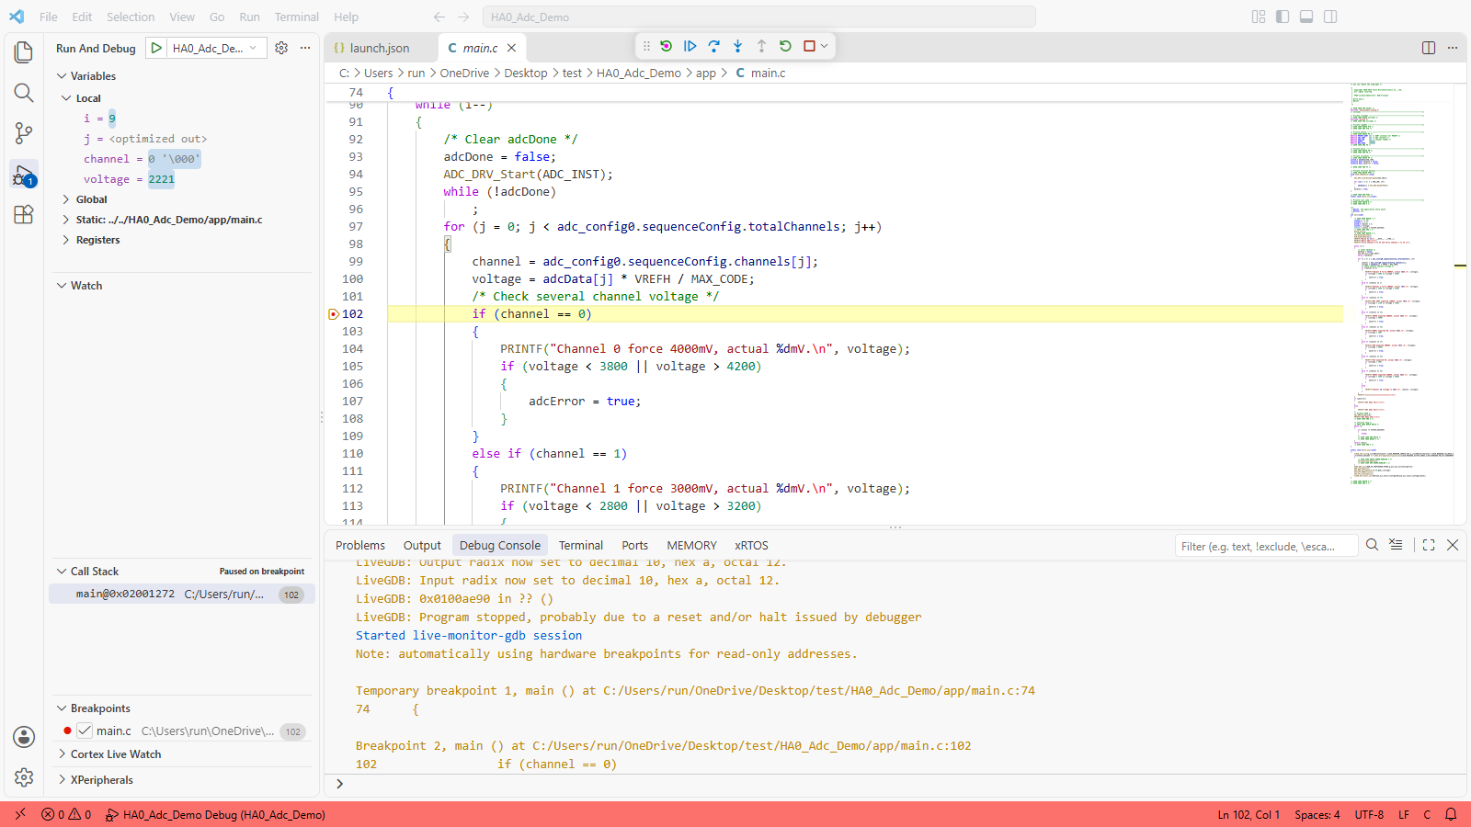The width and height of the screenshot is (1471, 827).
Task: Open the Extensions view
Action: click(24, 214)
